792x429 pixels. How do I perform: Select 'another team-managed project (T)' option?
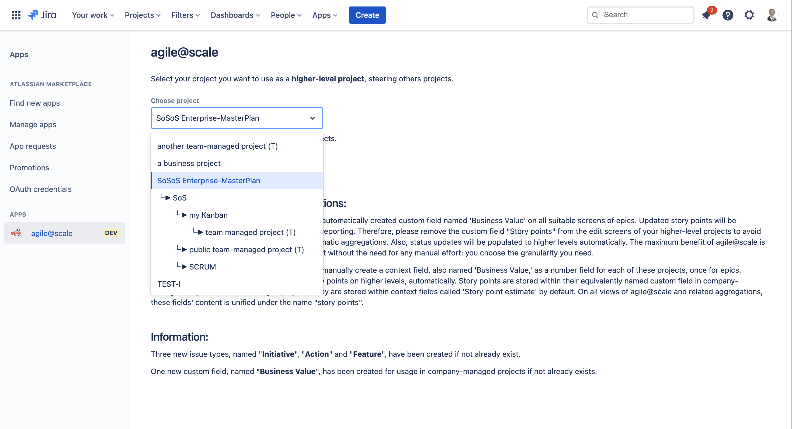(x=217, y=146)
